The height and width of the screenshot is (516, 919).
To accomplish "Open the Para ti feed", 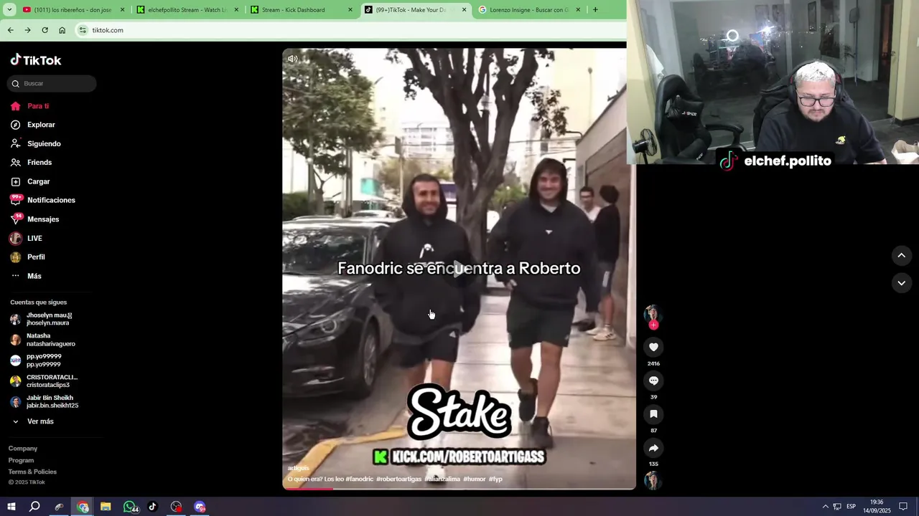I will 30,106.
